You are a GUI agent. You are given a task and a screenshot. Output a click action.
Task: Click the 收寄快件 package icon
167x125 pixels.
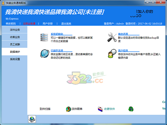(100, 109)
